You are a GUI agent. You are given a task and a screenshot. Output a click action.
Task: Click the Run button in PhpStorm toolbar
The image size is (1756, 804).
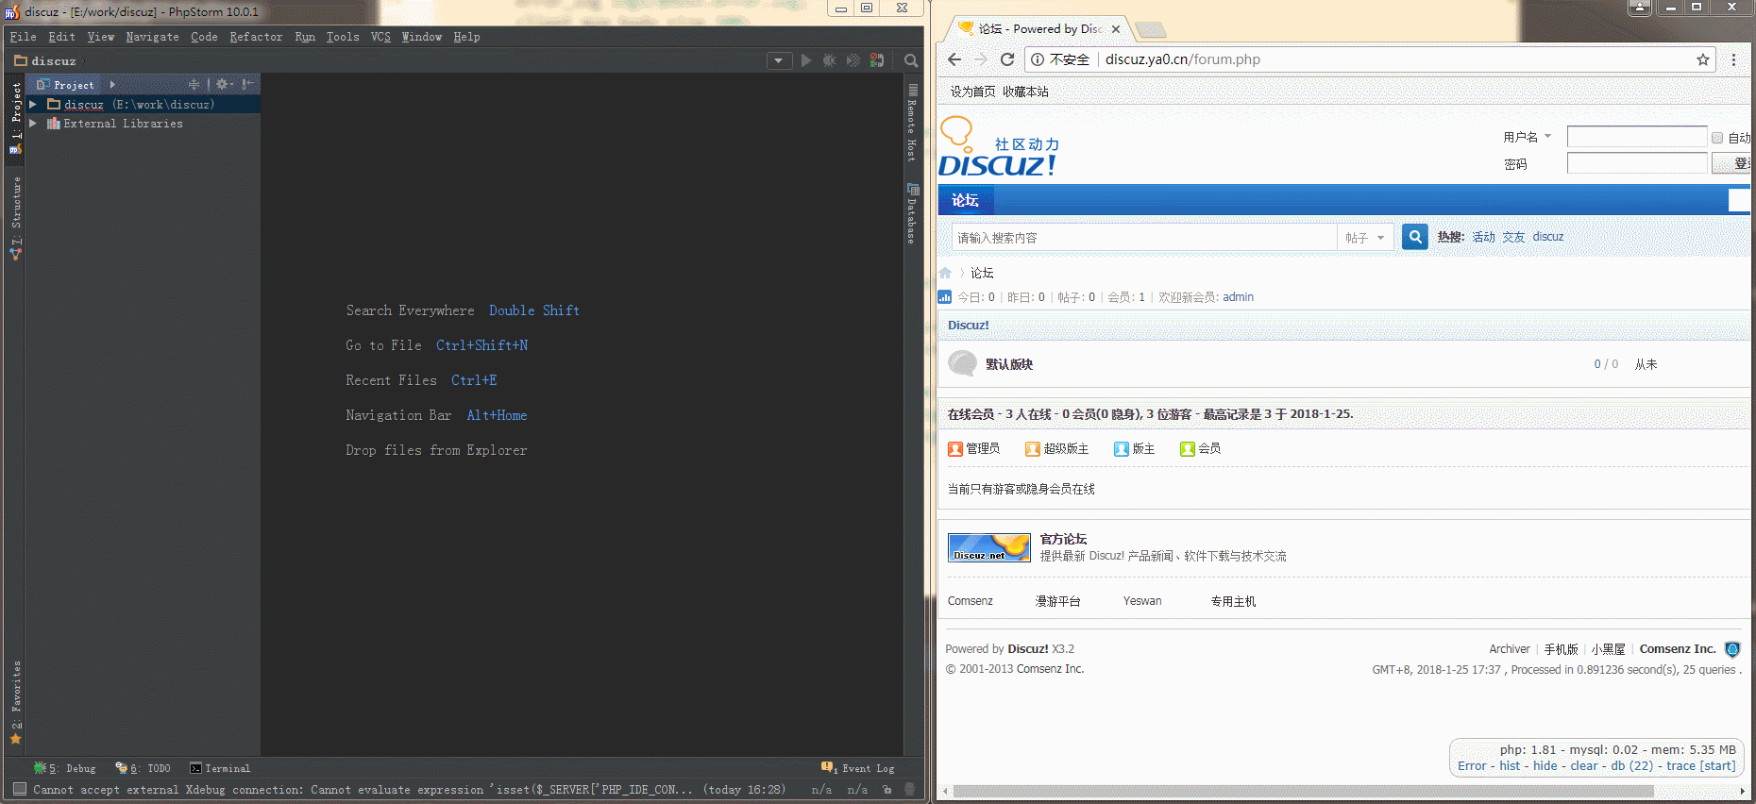[x=806, y=60]
